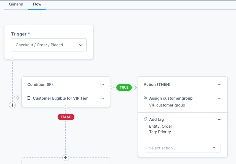This screenshot has height=164, width=236.
Task: Open the Assign customer group action menu
Action: pos(219,98)
